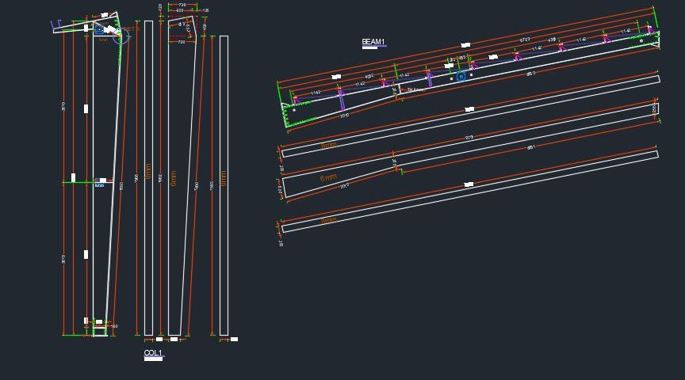The height and width of the screenshot is (380, 685).
Task: Select the 8mm label on the bottom beam plate
Action: [x=328, y=221]
